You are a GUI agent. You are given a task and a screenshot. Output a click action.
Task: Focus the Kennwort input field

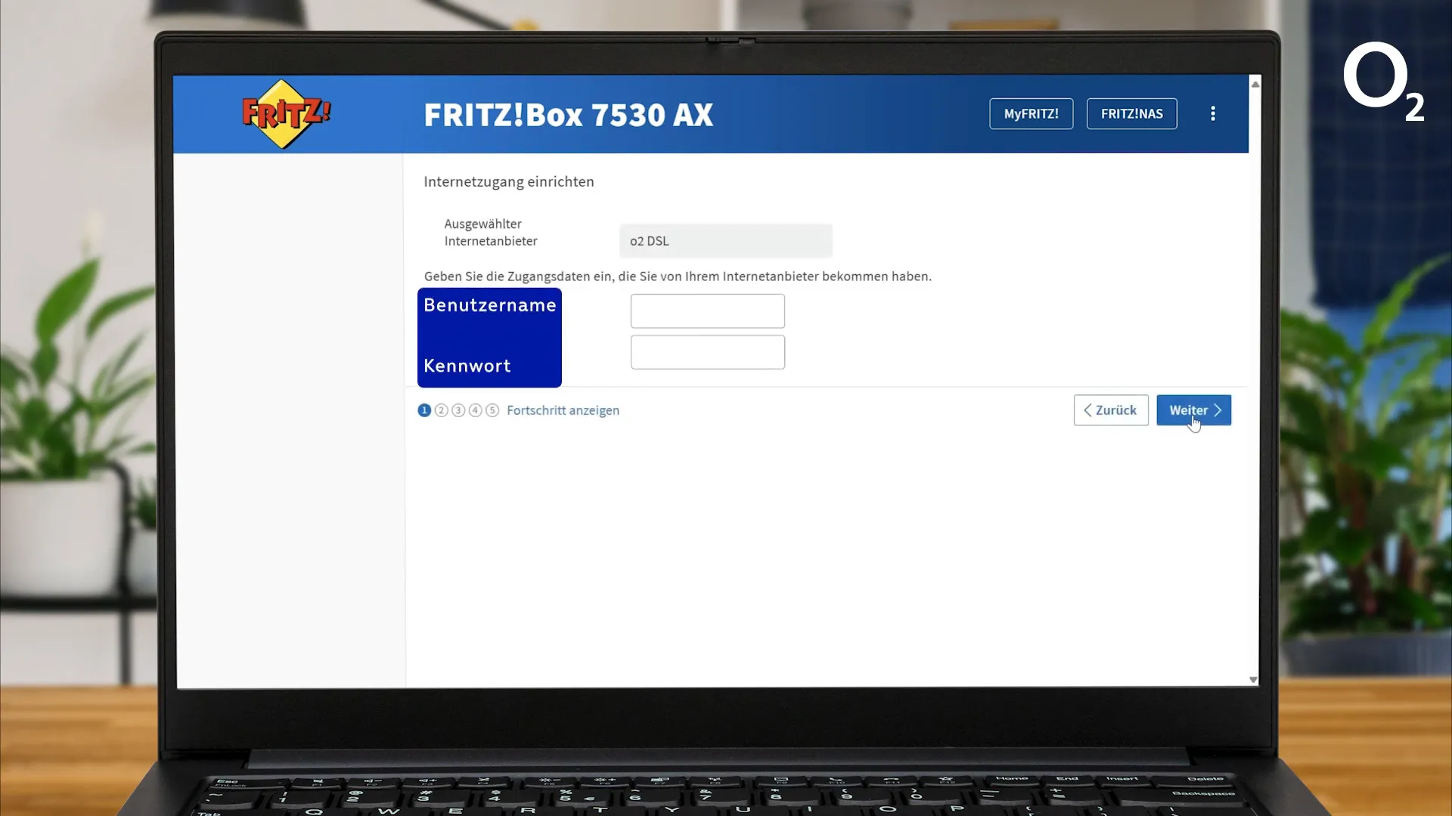point(708,352)
